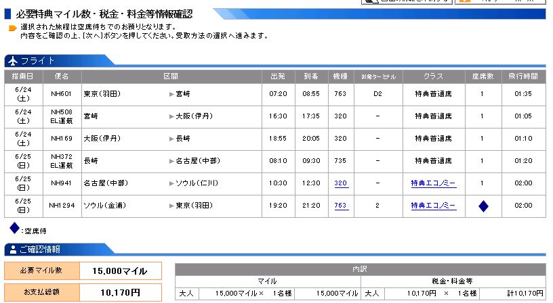Viewport: 553px width, 303px height.
Task: Click the bold 10,170円 total
Action: click(120, 292)
